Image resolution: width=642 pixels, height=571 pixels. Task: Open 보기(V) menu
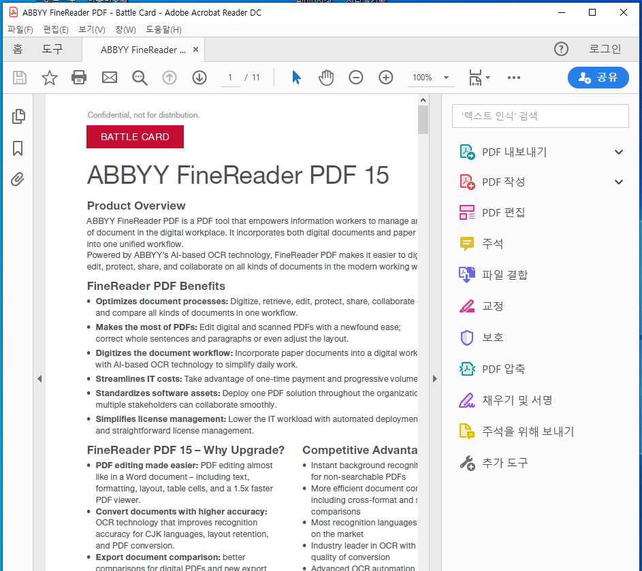tap(92, 29)
